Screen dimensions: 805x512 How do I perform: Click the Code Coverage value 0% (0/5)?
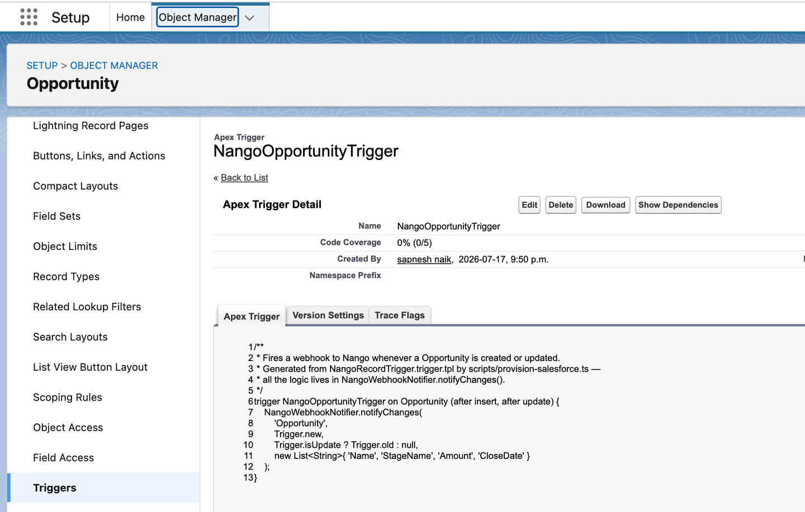[x=414, y=243]
